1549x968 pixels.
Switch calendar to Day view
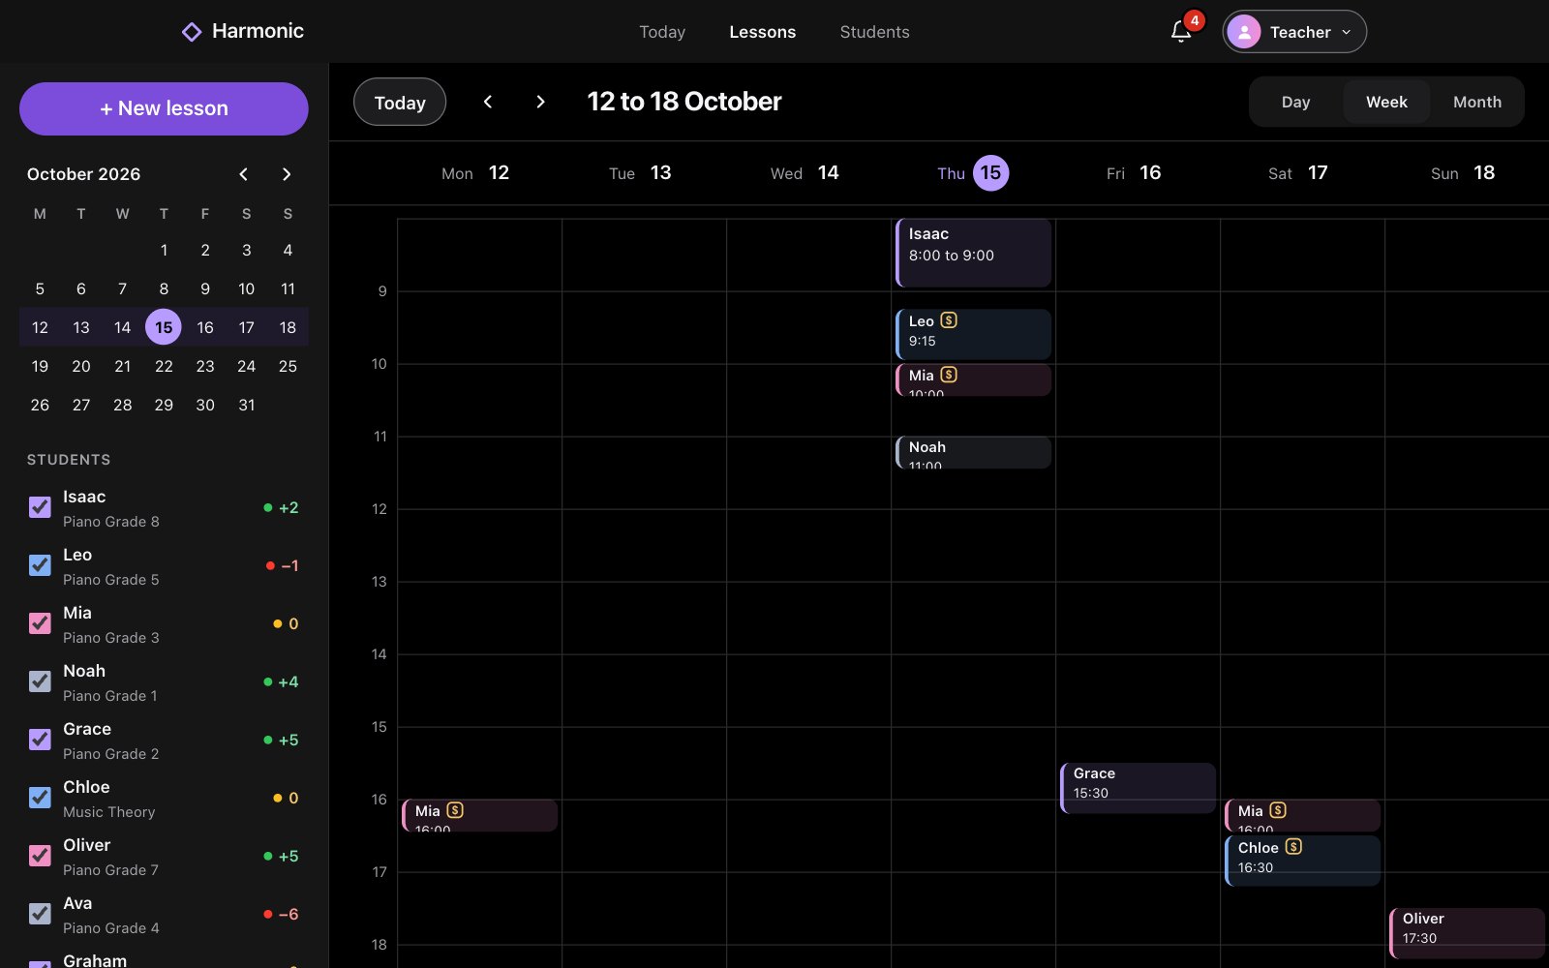click(x=1295, y=102)
